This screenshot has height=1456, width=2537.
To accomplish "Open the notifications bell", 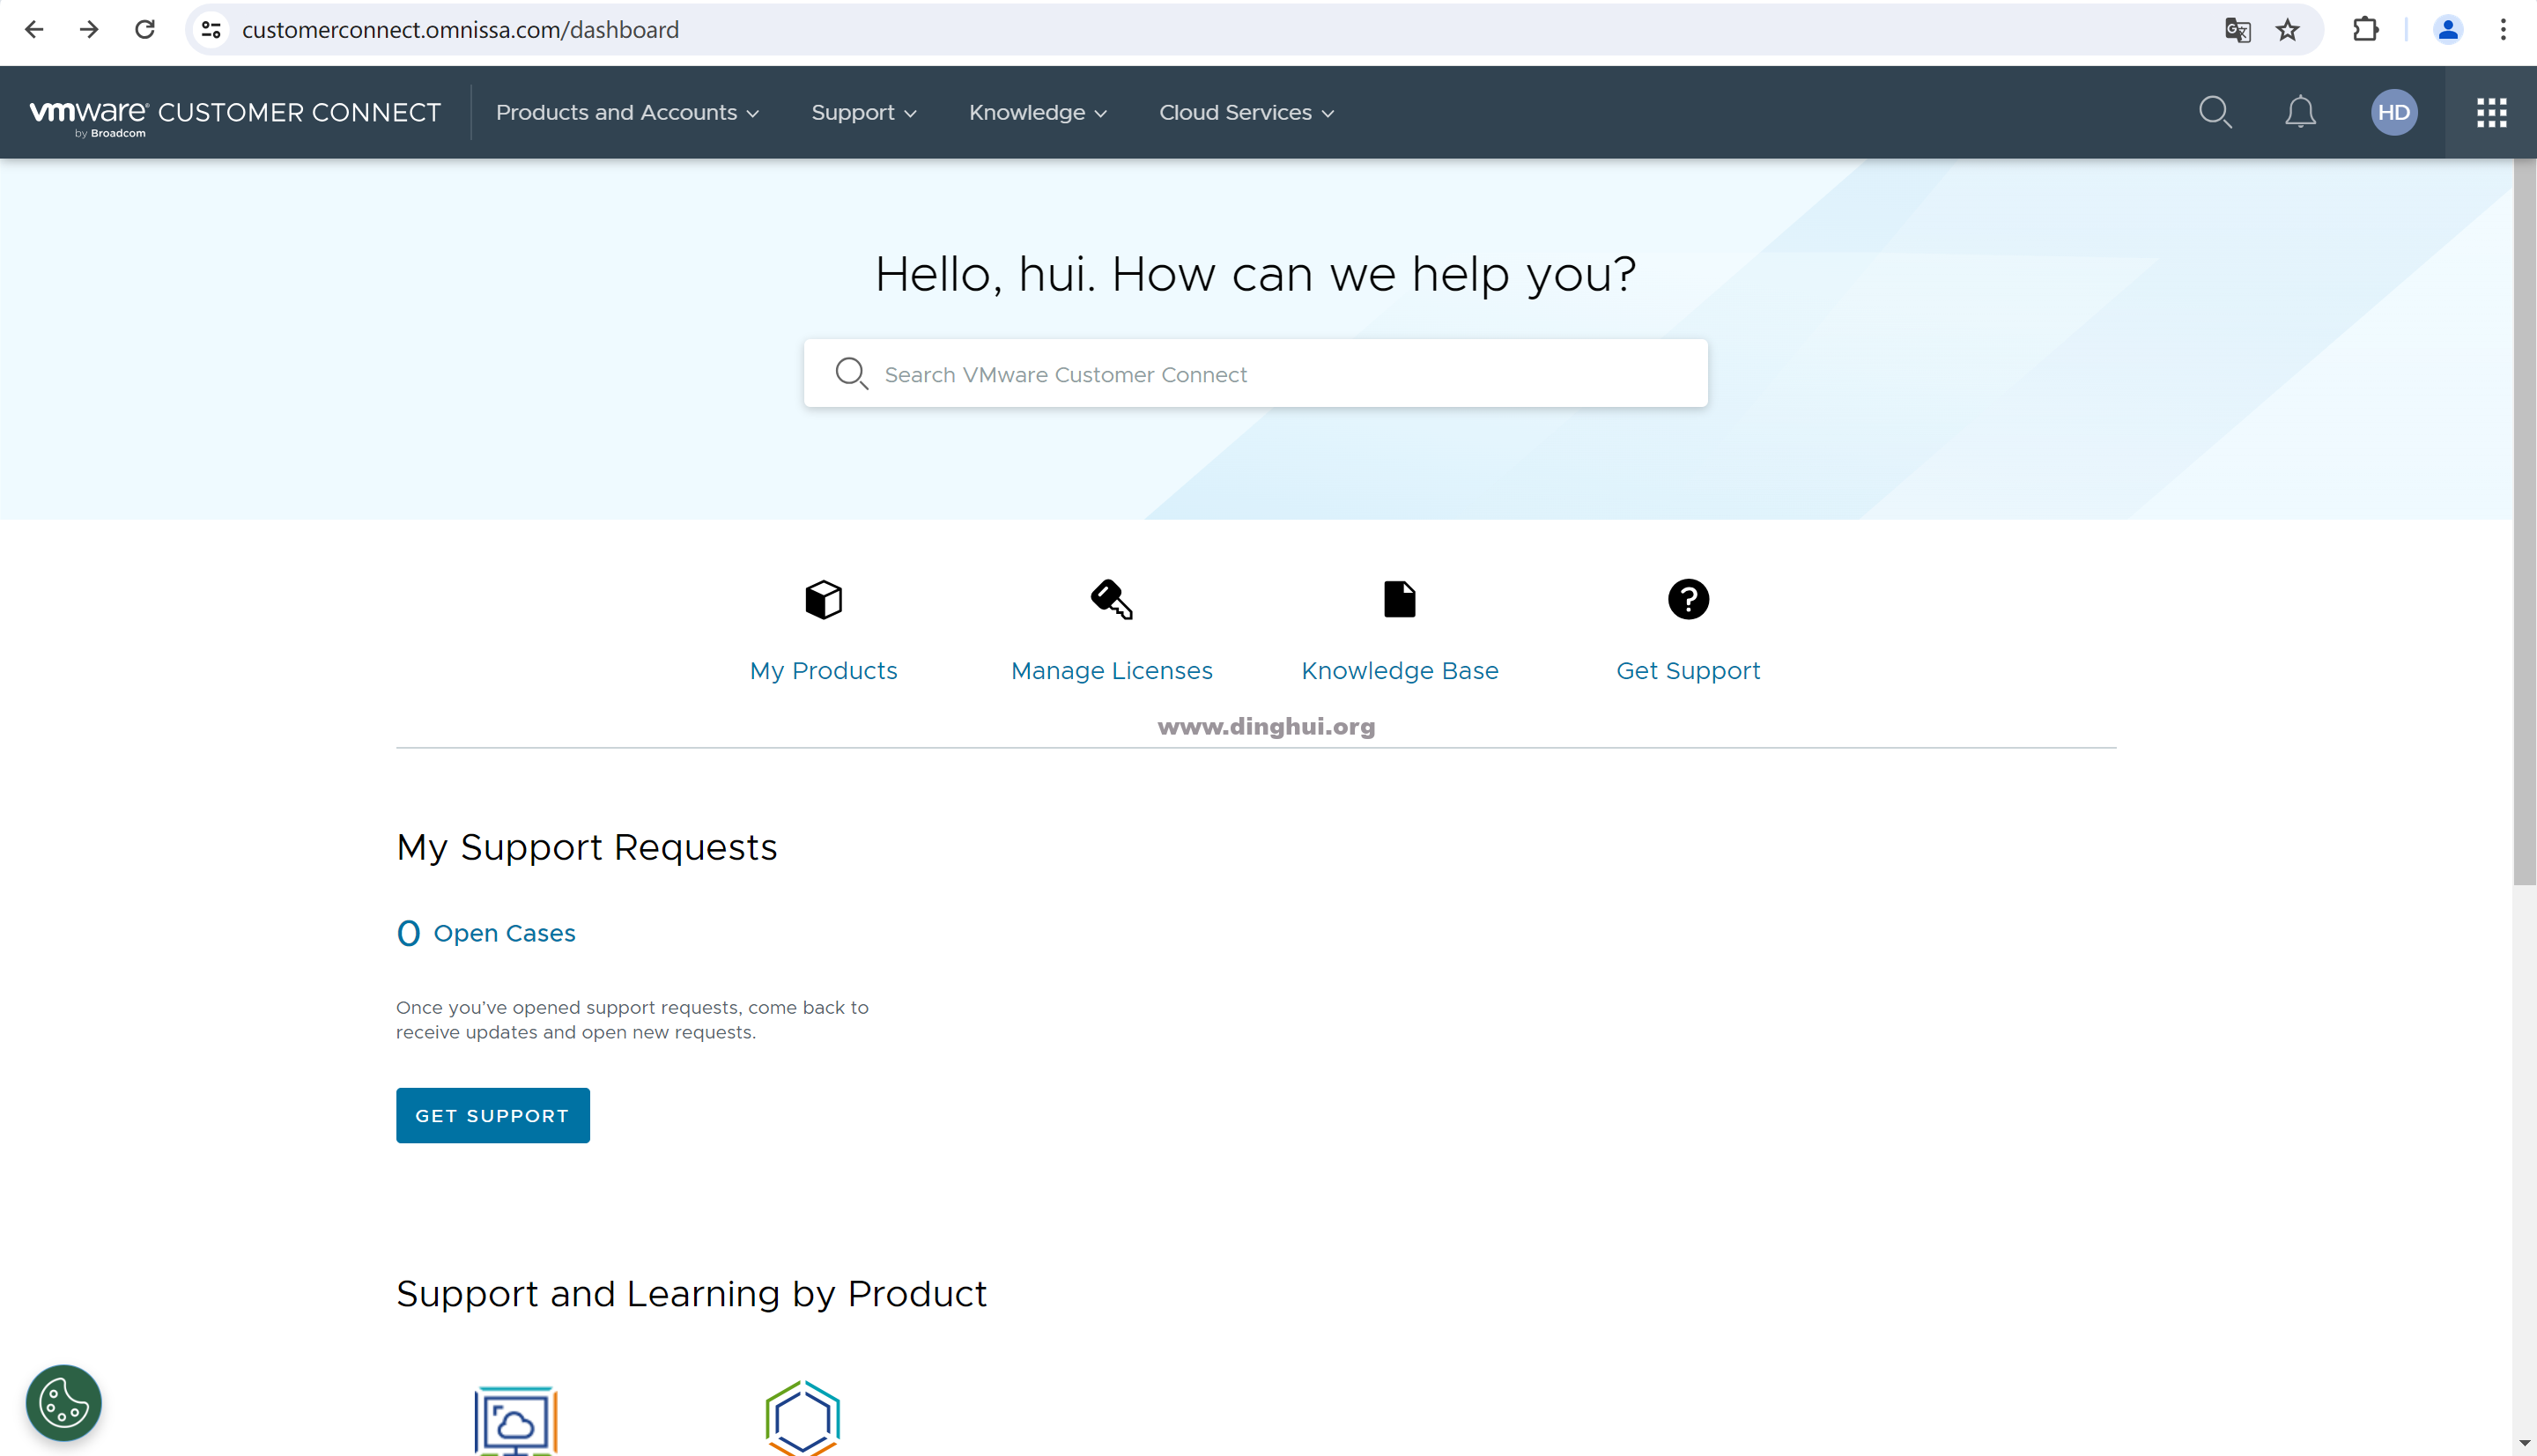I will coord(2300,112).
